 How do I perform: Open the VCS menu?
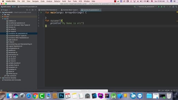[80, 1]
